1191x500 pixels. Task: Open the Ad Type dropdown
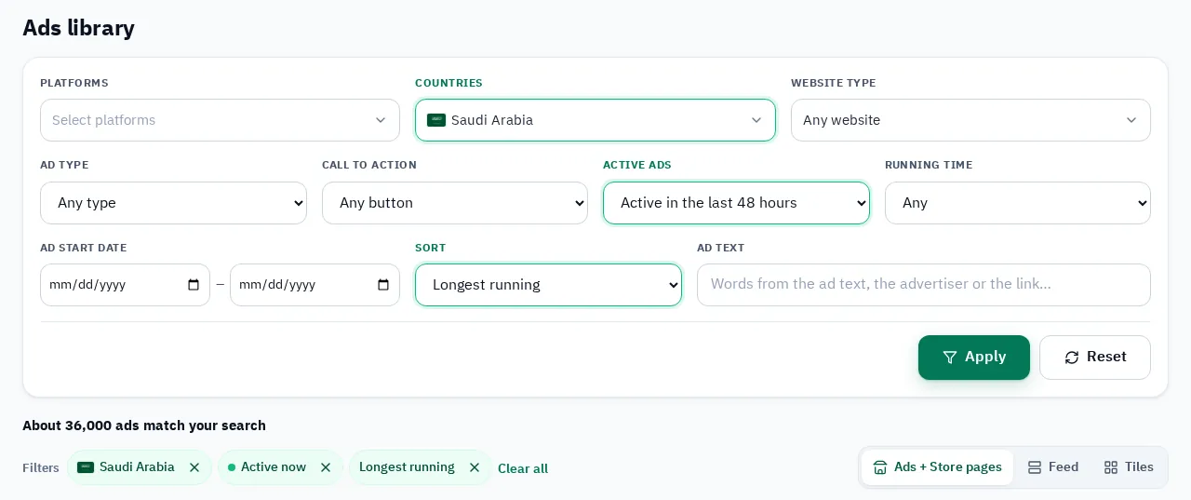tap(173, 203)
